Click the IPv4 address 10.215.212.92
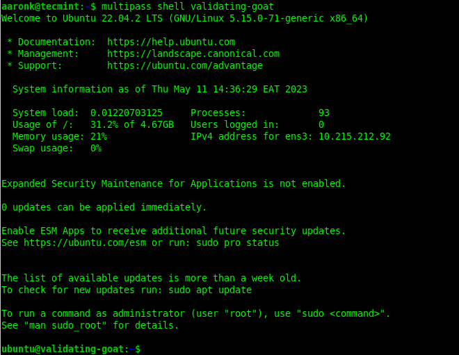 point(355,137)
